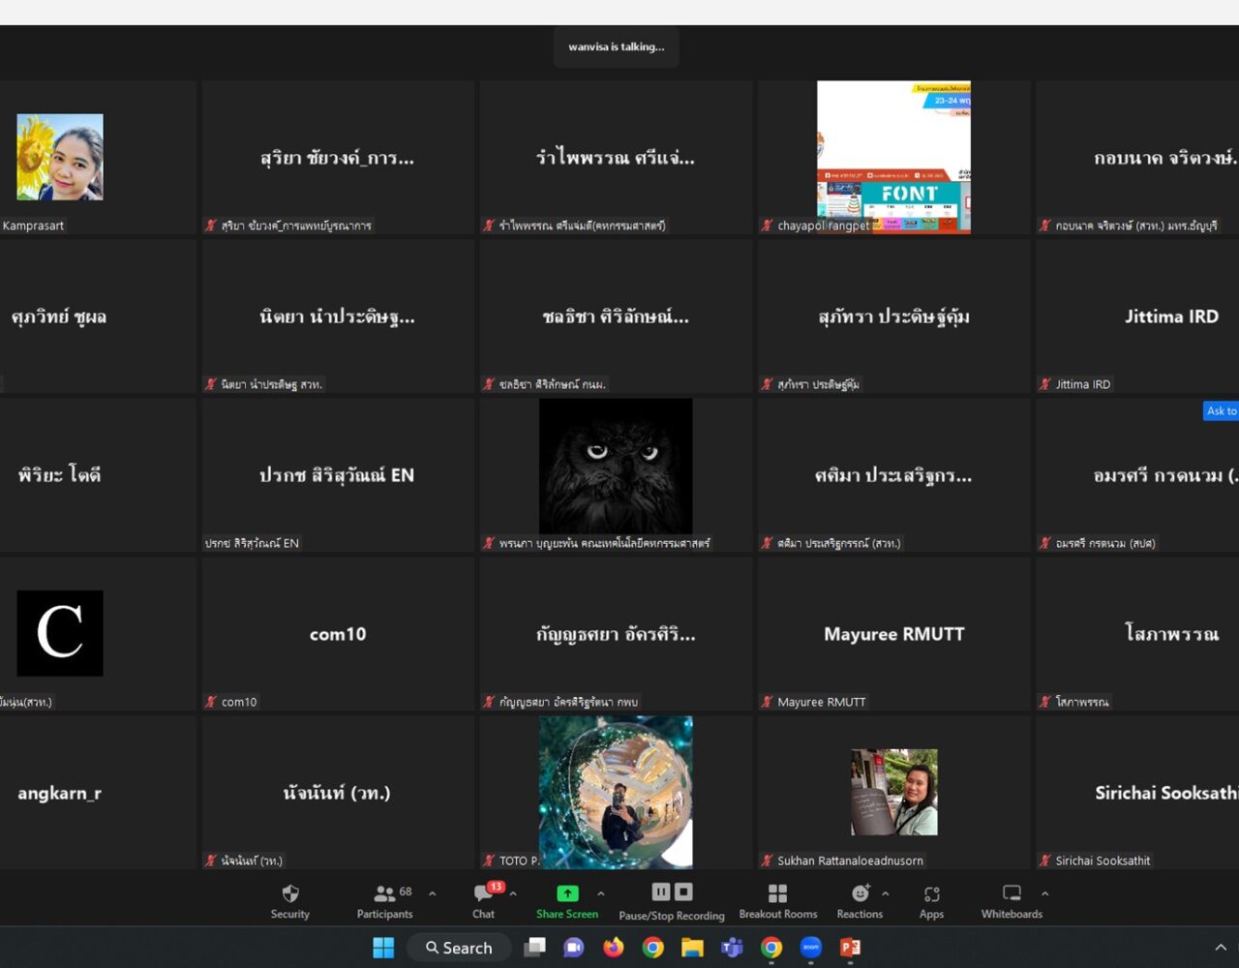
Task: Select the com10 participant tile
Action: [x=338, y=634]
